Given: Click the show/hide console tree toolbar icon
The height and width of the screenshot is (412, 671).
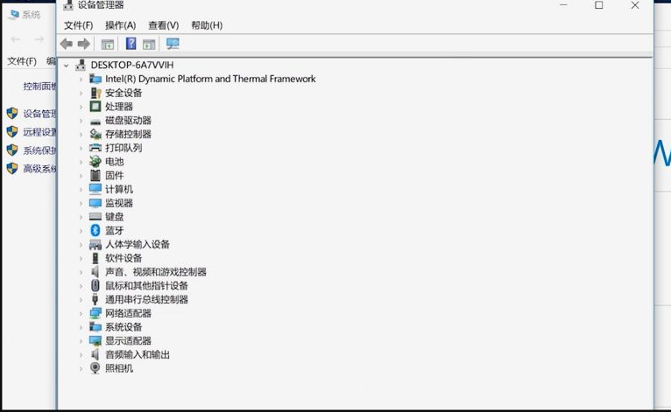Looking at the screenshot, I should click(x=108, y=44).
